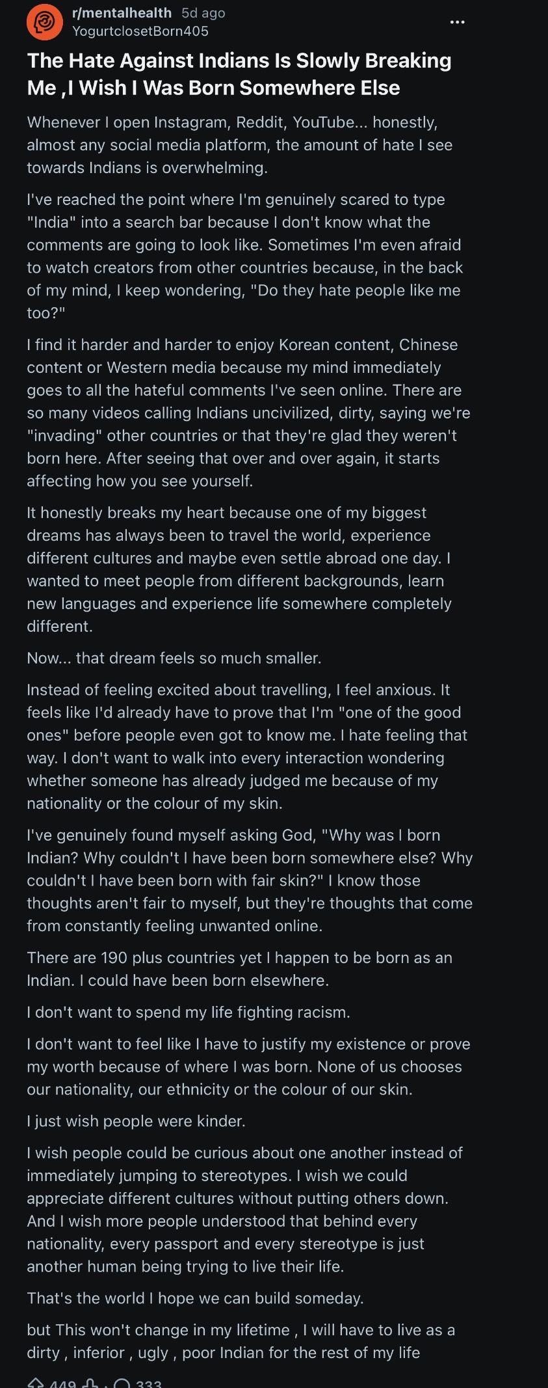Click the 333 comments count
The image size is (548, 1388).
click(149, 1383)
